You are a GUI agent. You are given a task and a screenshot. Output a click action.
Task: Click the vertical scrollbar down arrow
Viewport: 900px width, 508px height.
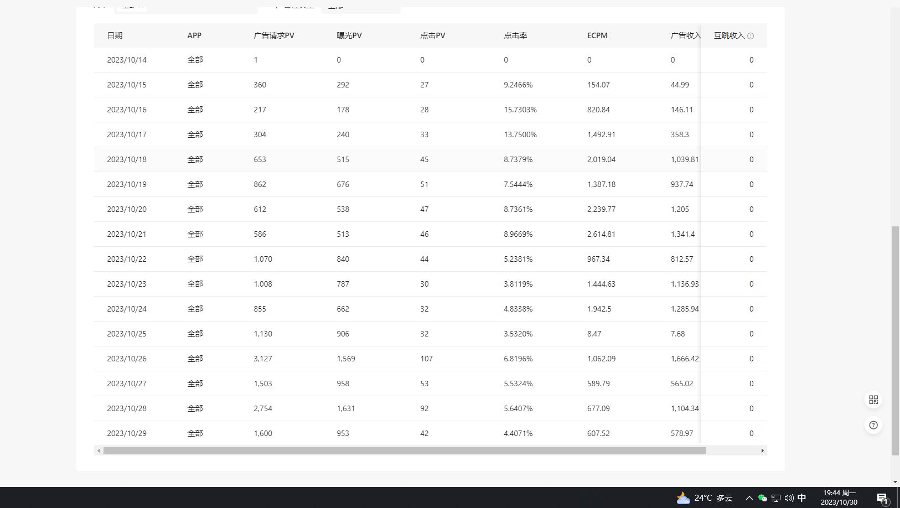pyautogui.click(x=895, y=482)
